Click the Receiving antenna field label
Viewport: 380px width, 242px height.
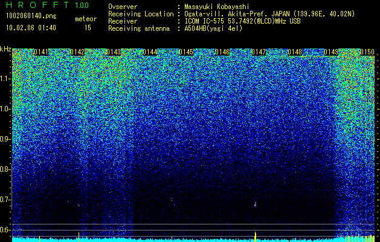139,28
